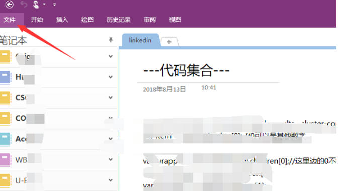Click the yellow U-E notebook icon
The width and height of the screenshot is (342, 191).
coord(6,180)
